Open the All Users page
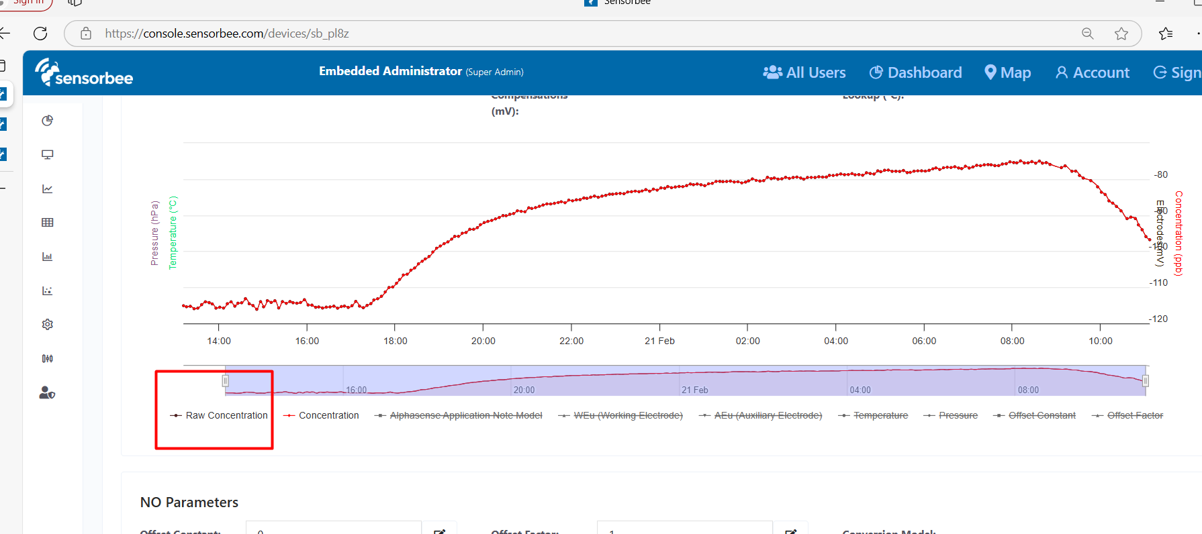Viewport: 1202px width, 534px height. [x=804, y=72]
